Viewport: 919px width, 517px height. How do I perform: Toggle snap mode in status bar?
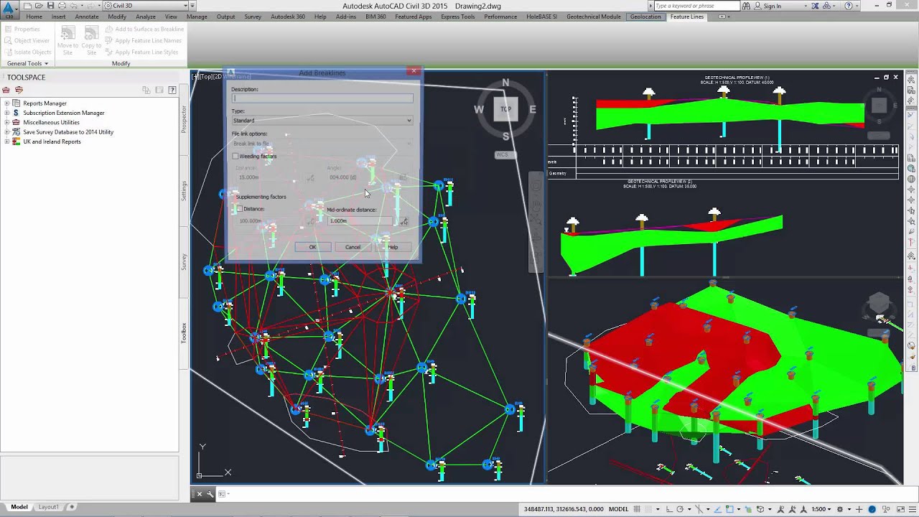coord(648,509)
